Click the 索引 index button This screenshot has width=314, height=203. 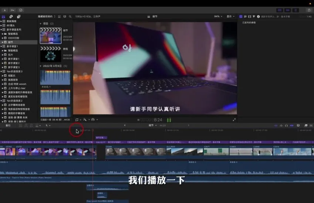coord(8,126)
